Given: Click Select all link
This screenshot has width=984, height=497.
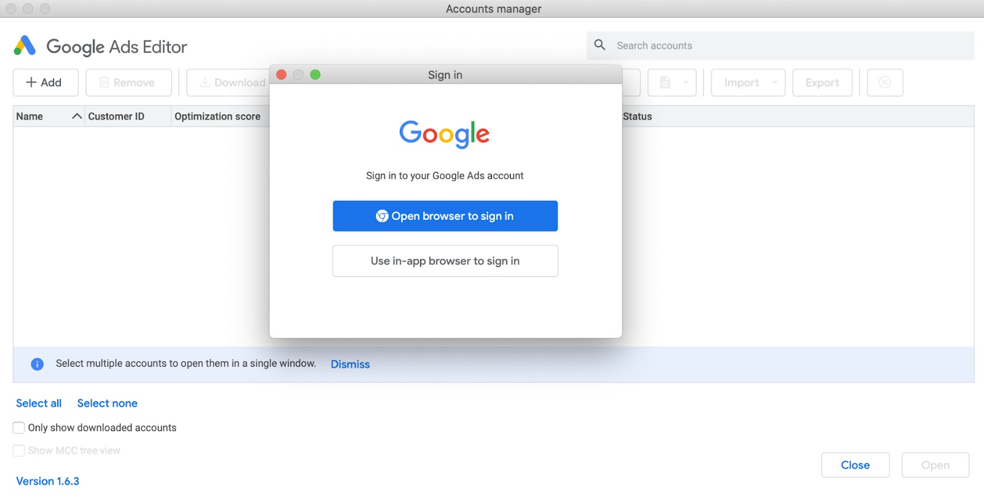Looking at the screenshot, I should pyautogui.click(x=39, y=403).
